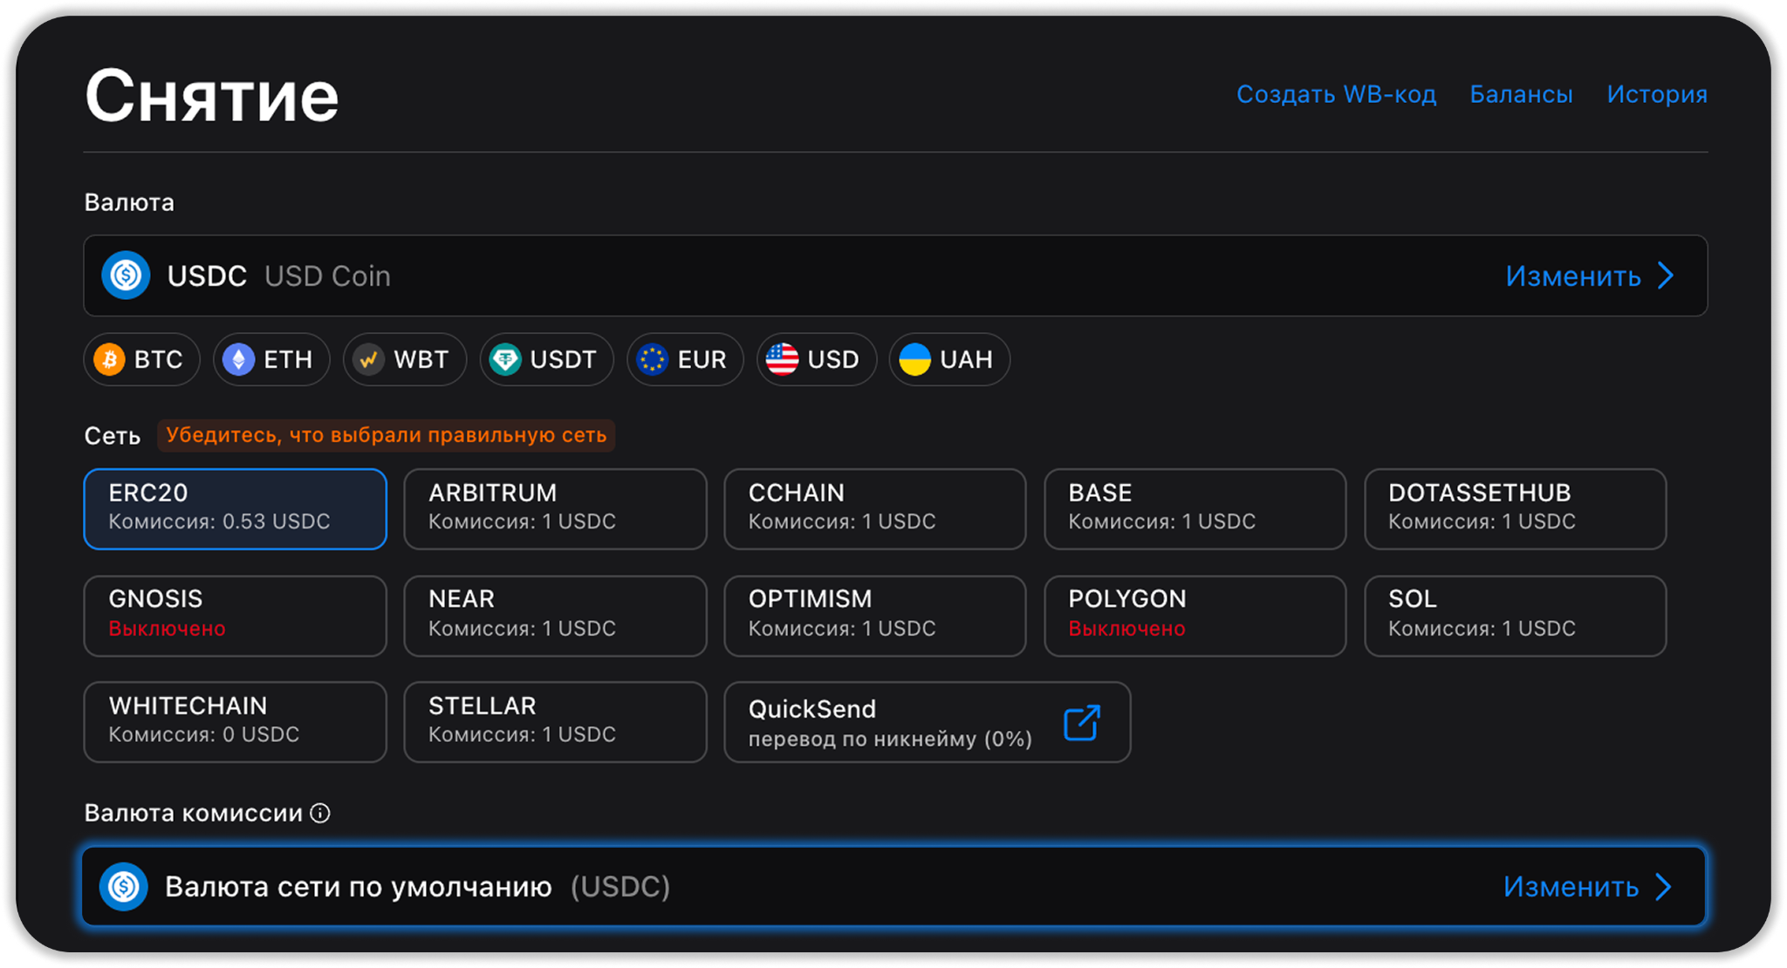Select the SOL network option
1787x968 pixels.
pyautogui.click(x=1515, y=616)
